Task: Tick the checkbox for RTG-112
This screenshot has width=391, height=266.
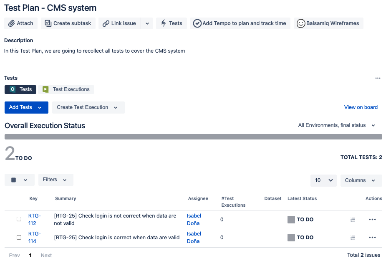Action: [x=19, y=219]
